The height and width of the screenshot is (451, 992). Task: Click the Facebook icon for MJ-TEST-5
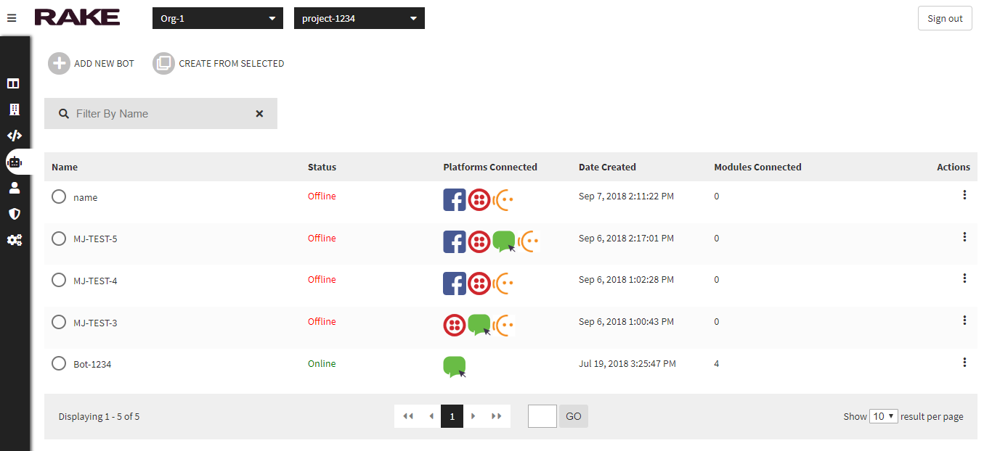click(x=455, y=241)
